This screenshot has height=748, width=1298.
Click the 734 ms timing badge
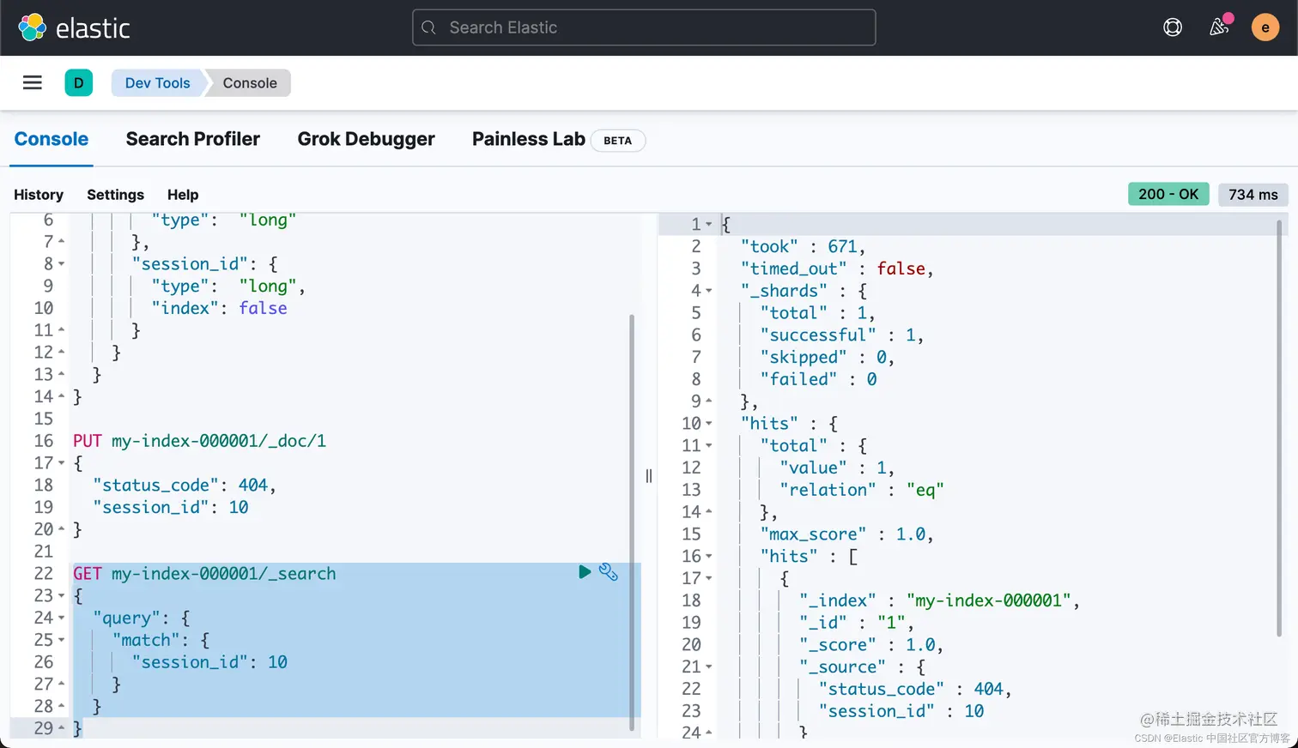pyautogui.click(x=1253, y=195)
